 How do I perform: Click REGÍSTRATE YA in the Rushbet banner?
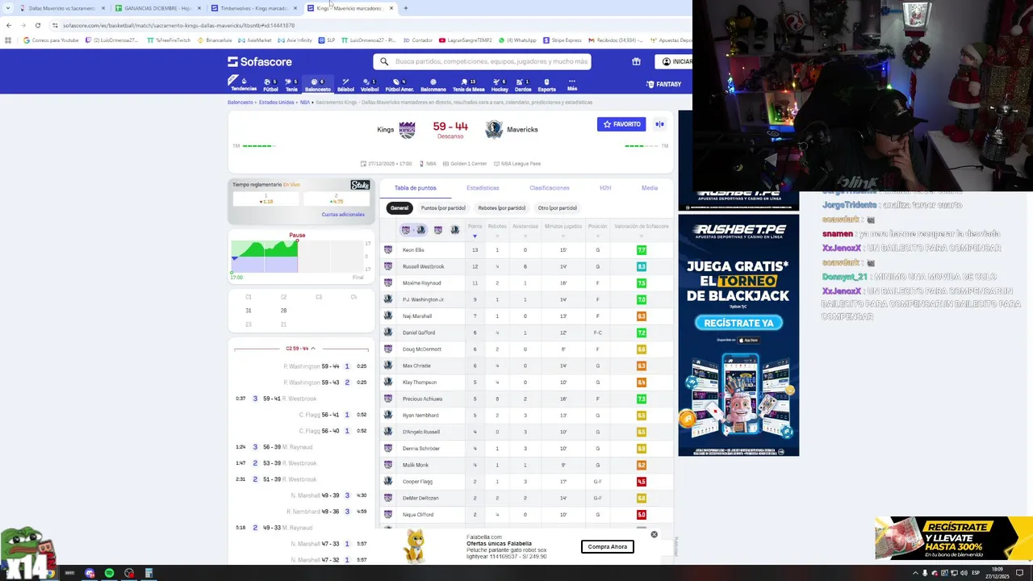(738, 323)
